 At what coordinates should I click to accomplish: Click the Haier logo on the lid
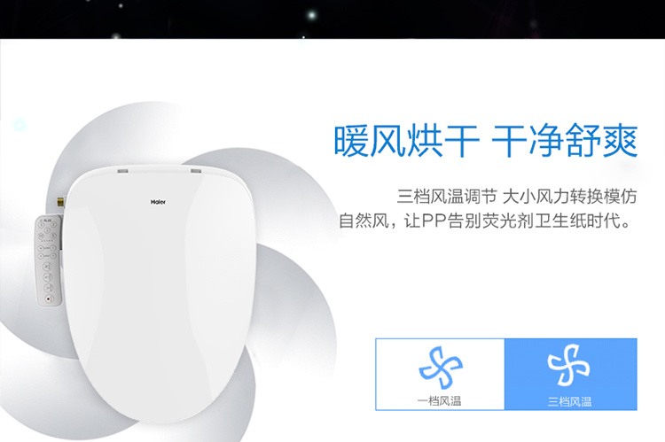[158, 202]
